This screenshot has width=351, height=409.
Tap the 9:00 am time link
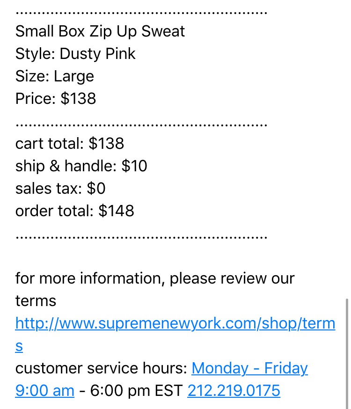(x=44, y=391)
